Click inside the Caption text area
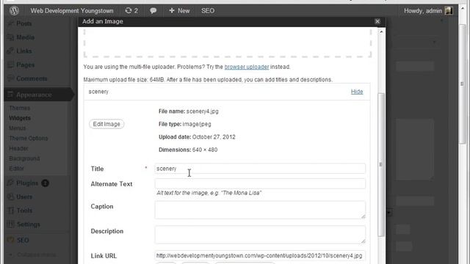This screenshot has width=470, height=264. [x=260, y=210]
